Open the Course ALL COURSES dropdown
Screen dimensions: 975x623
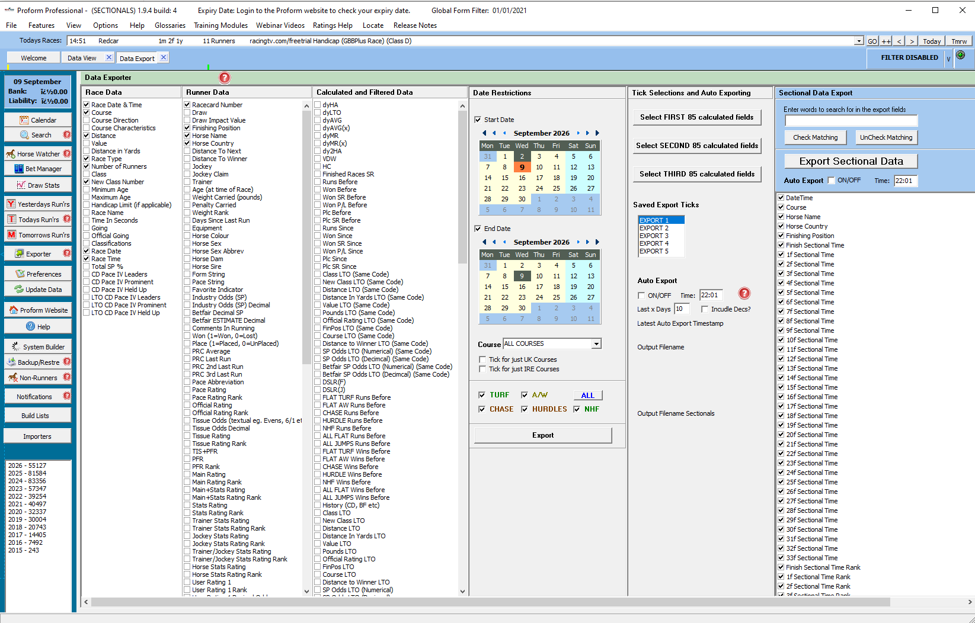[596, 344]
